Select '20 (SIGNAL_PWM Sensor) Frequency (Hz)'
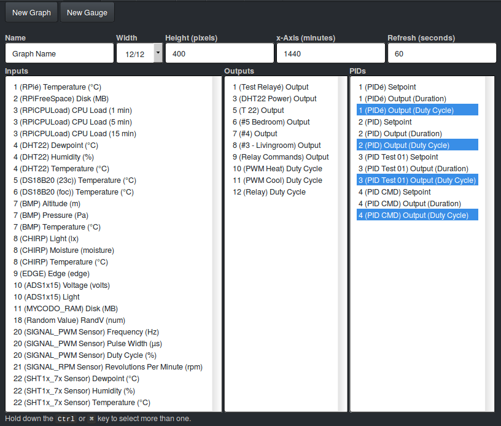Screen dimensions: 501x426 pyautogui.click(x=109, y=332)
